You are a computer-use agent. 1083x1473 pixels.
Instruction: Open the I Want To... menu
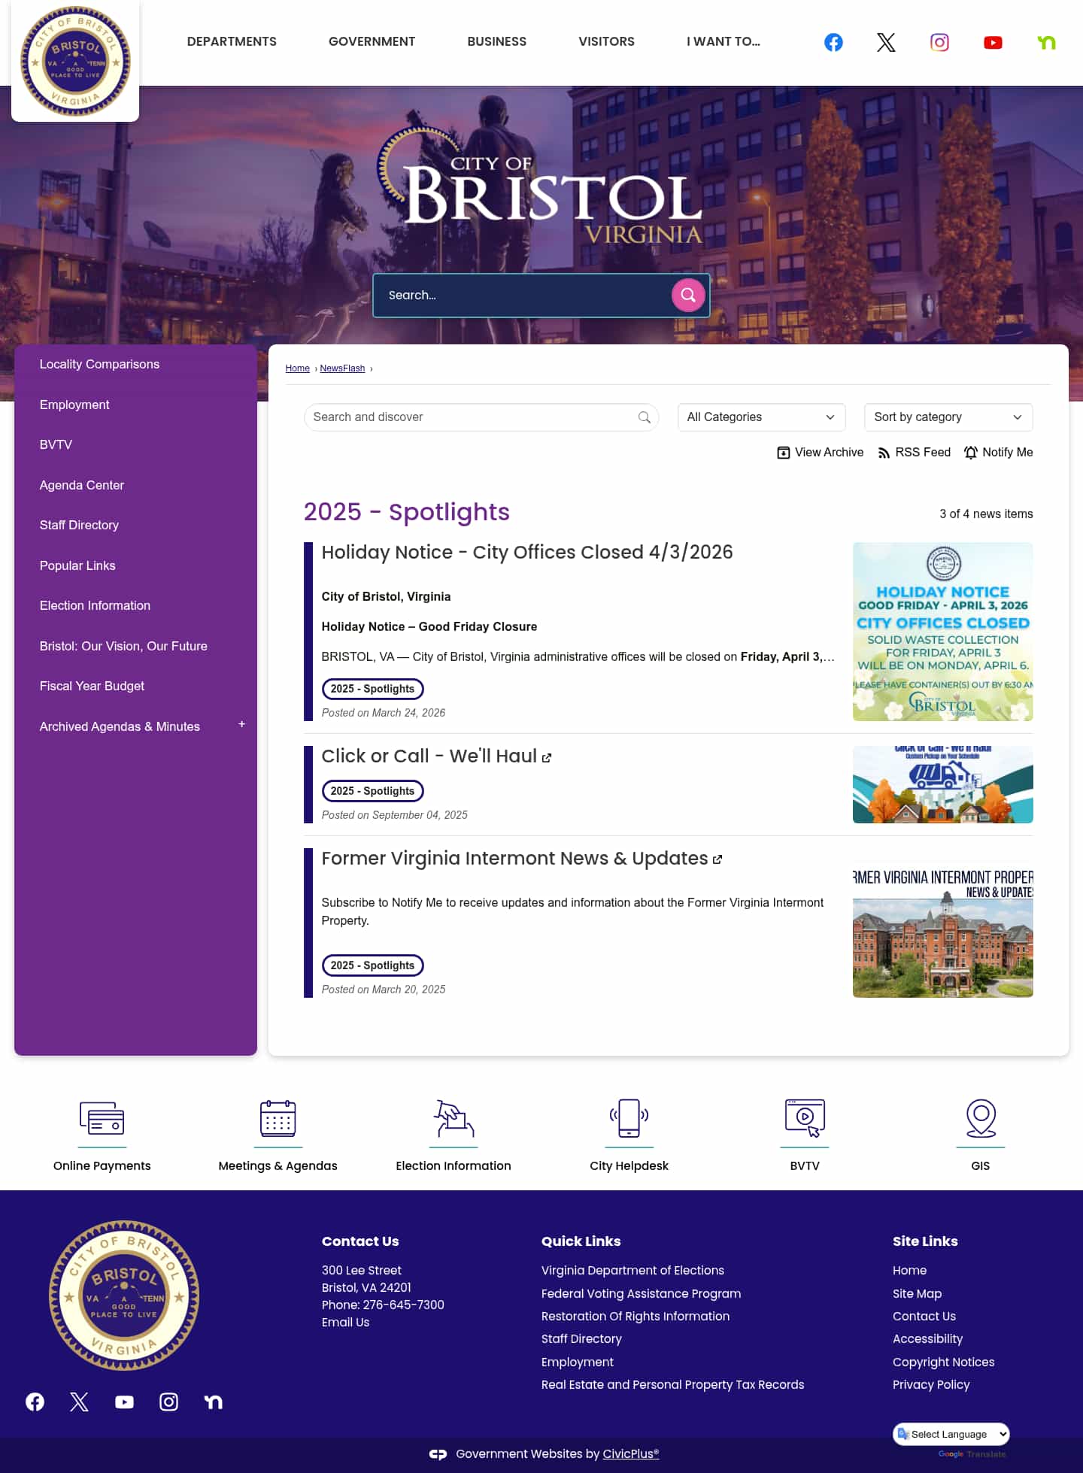click(x=724, y=42)
